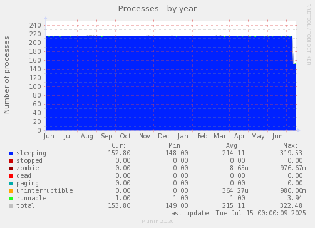The width and height of the screenshot is (315, 228).
Task: Click sleeping maximum value 319.53
Action: [x=291, y=153]
